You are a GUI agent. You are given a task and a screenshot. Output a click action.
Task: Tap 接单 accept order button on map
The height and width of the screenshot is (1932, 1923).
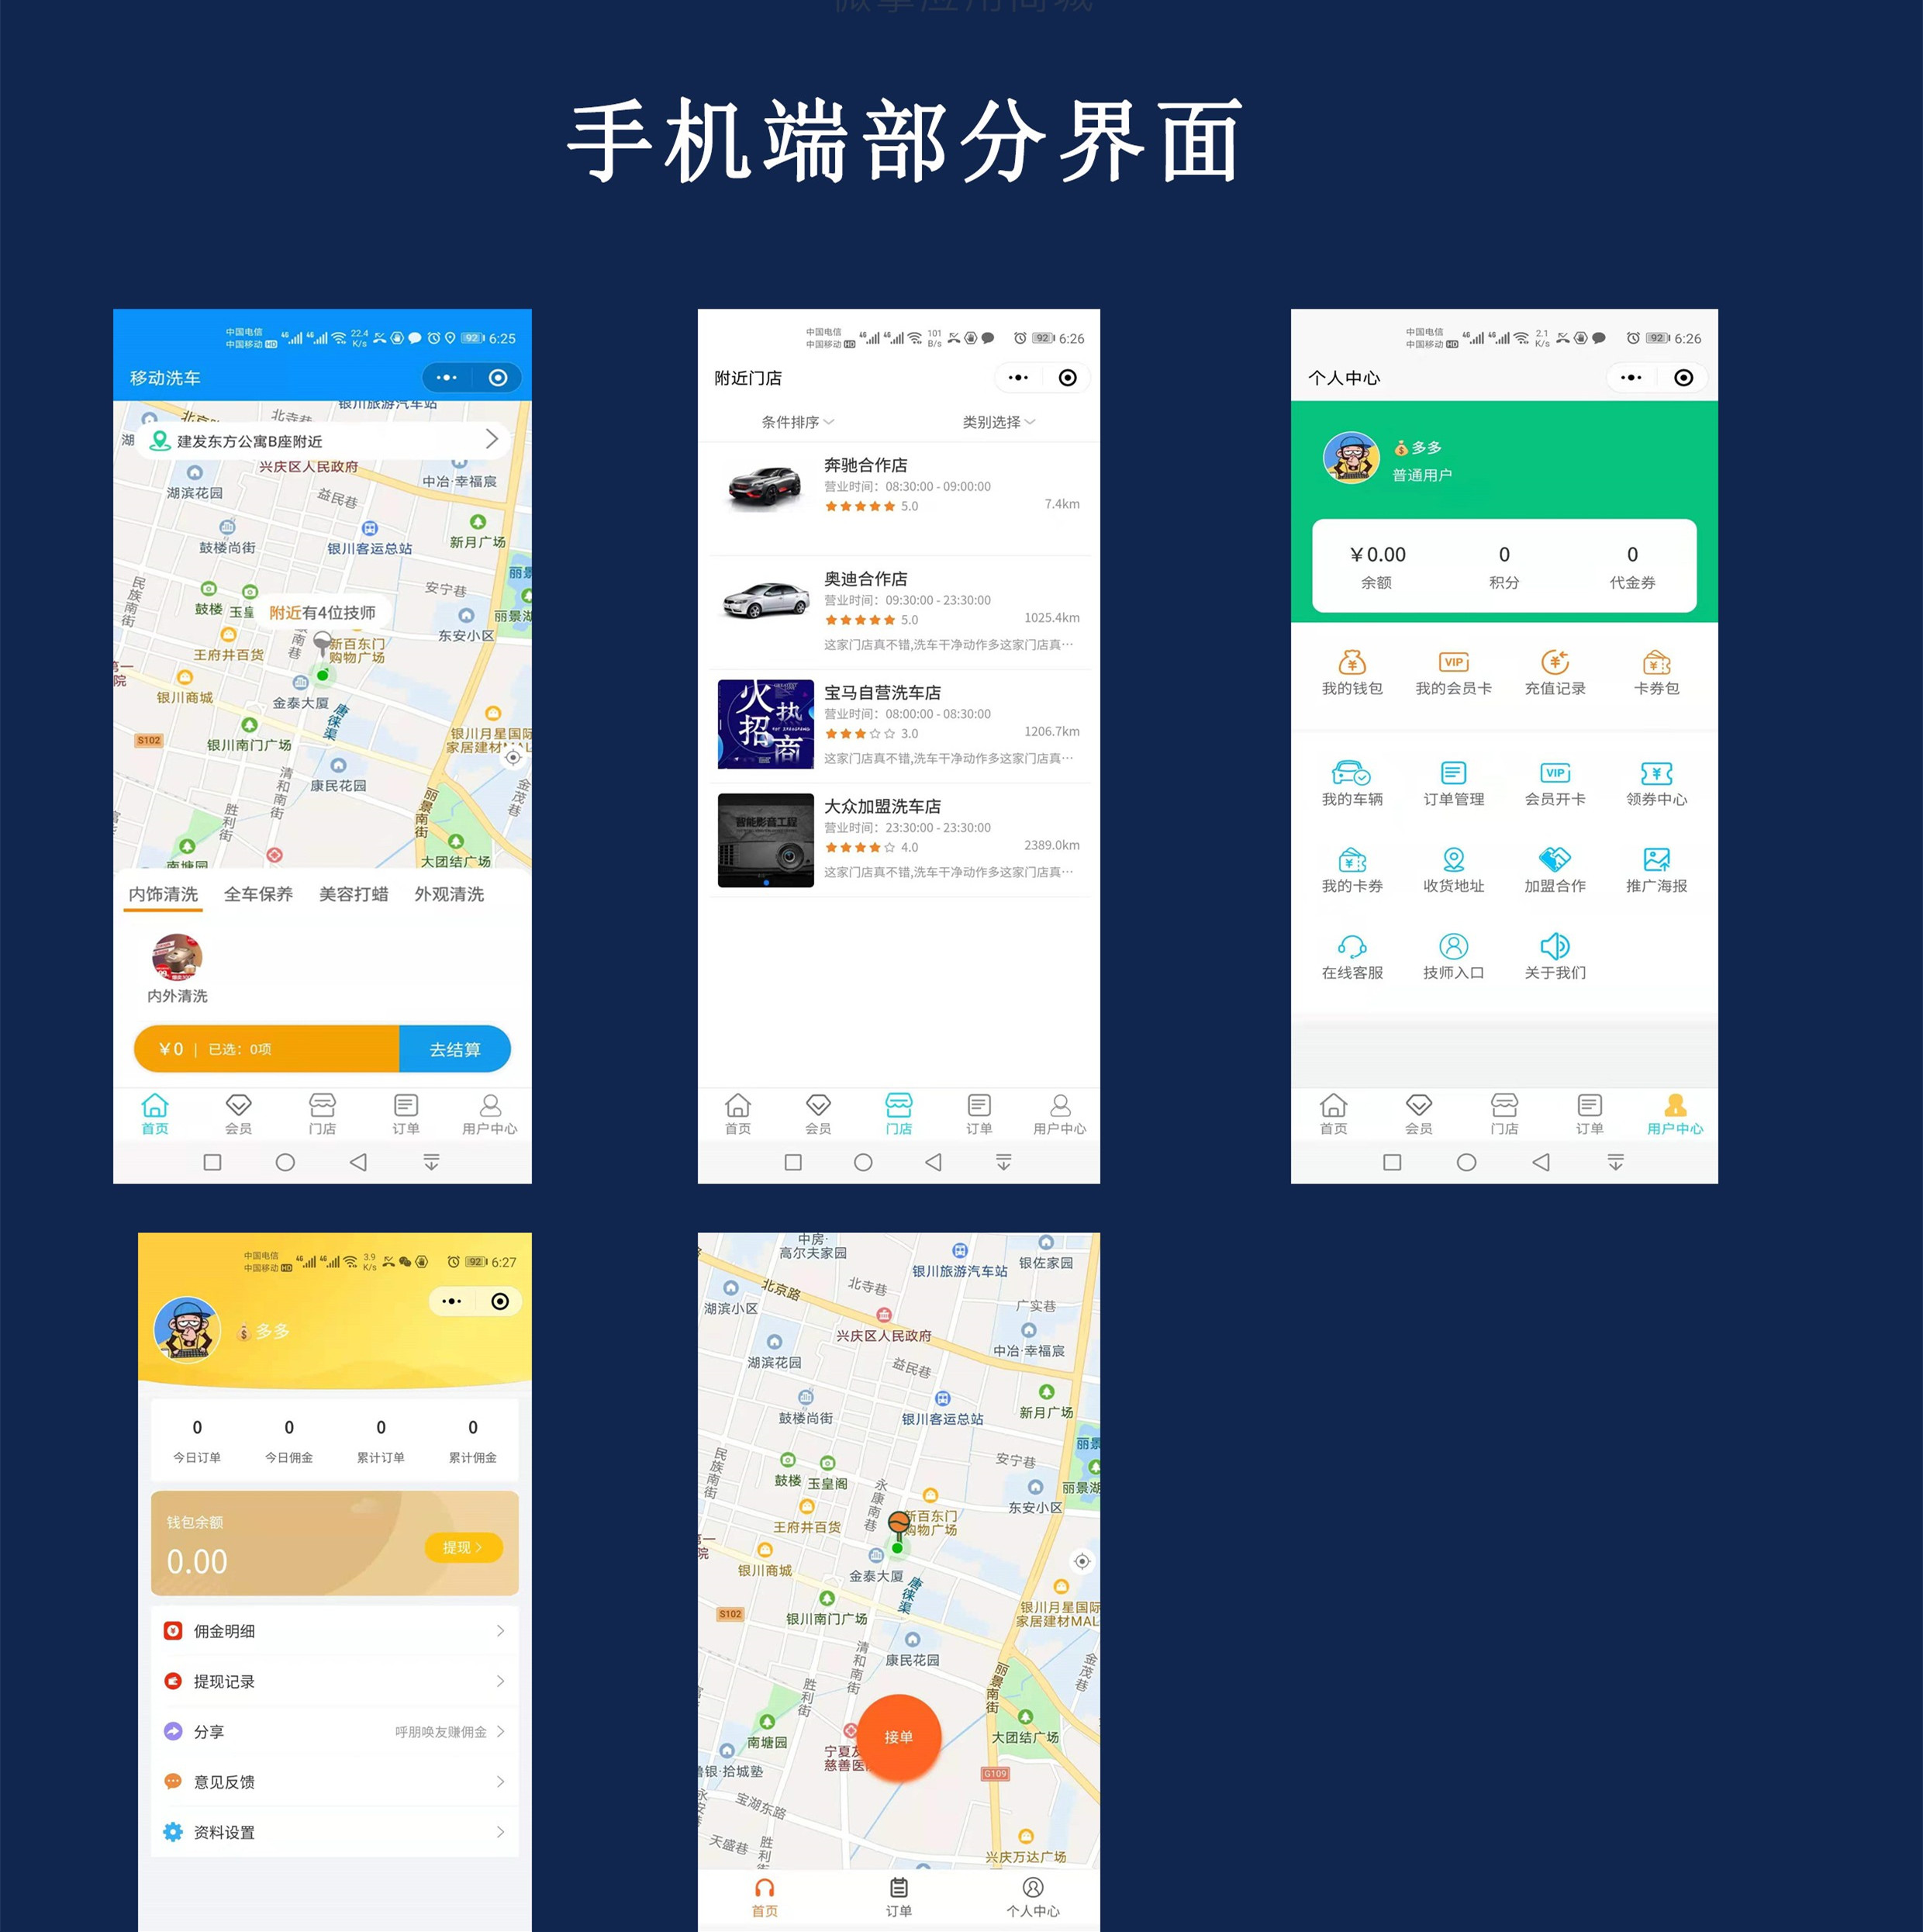pyautogui.click(x=895, y=1735)
